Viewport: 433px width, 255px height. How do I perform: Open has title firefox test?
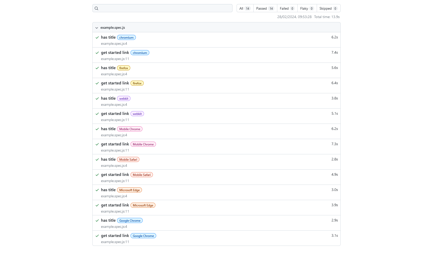(108, 68)
